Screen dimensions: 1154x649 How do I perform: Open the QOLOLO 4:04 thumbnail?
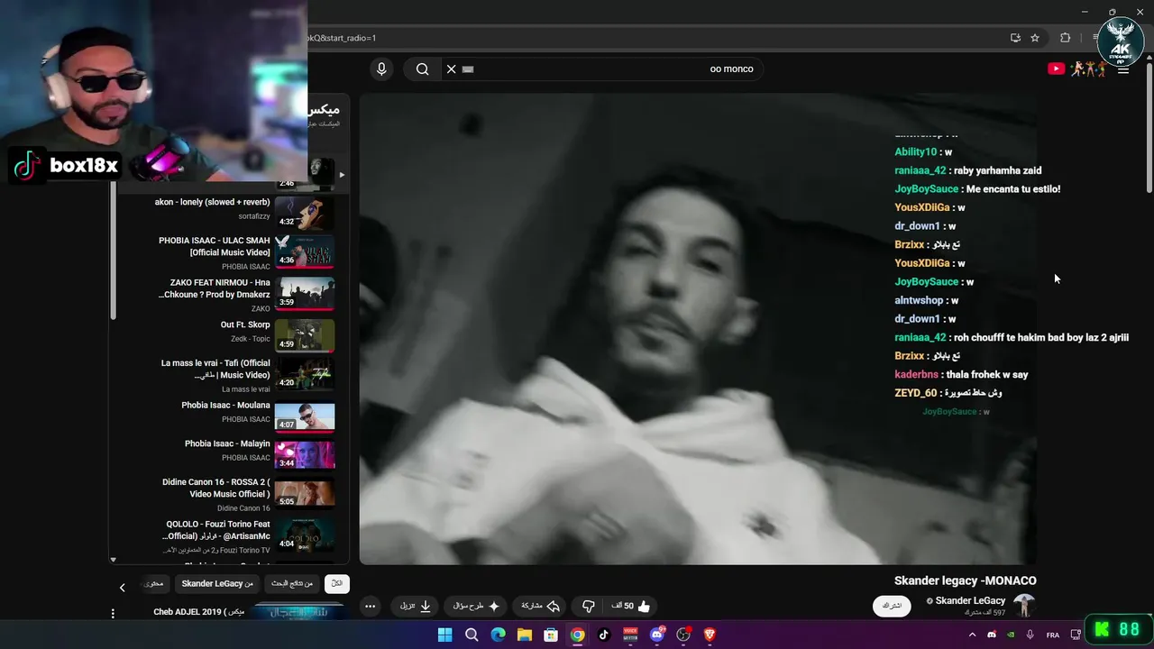tap(305, 535)
